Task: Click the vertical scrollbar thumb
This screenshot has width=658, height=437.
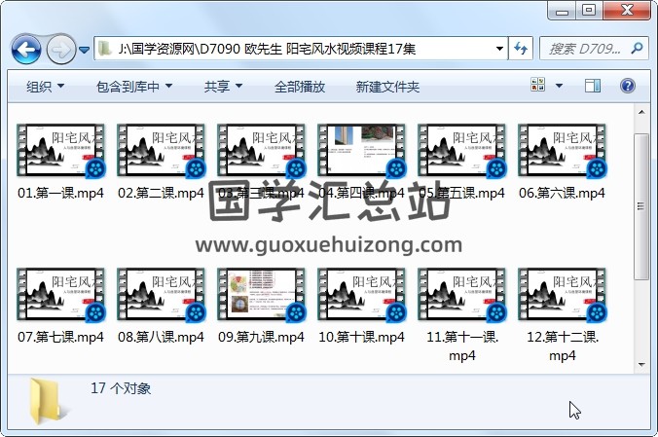Action: [x=641, y=206]
